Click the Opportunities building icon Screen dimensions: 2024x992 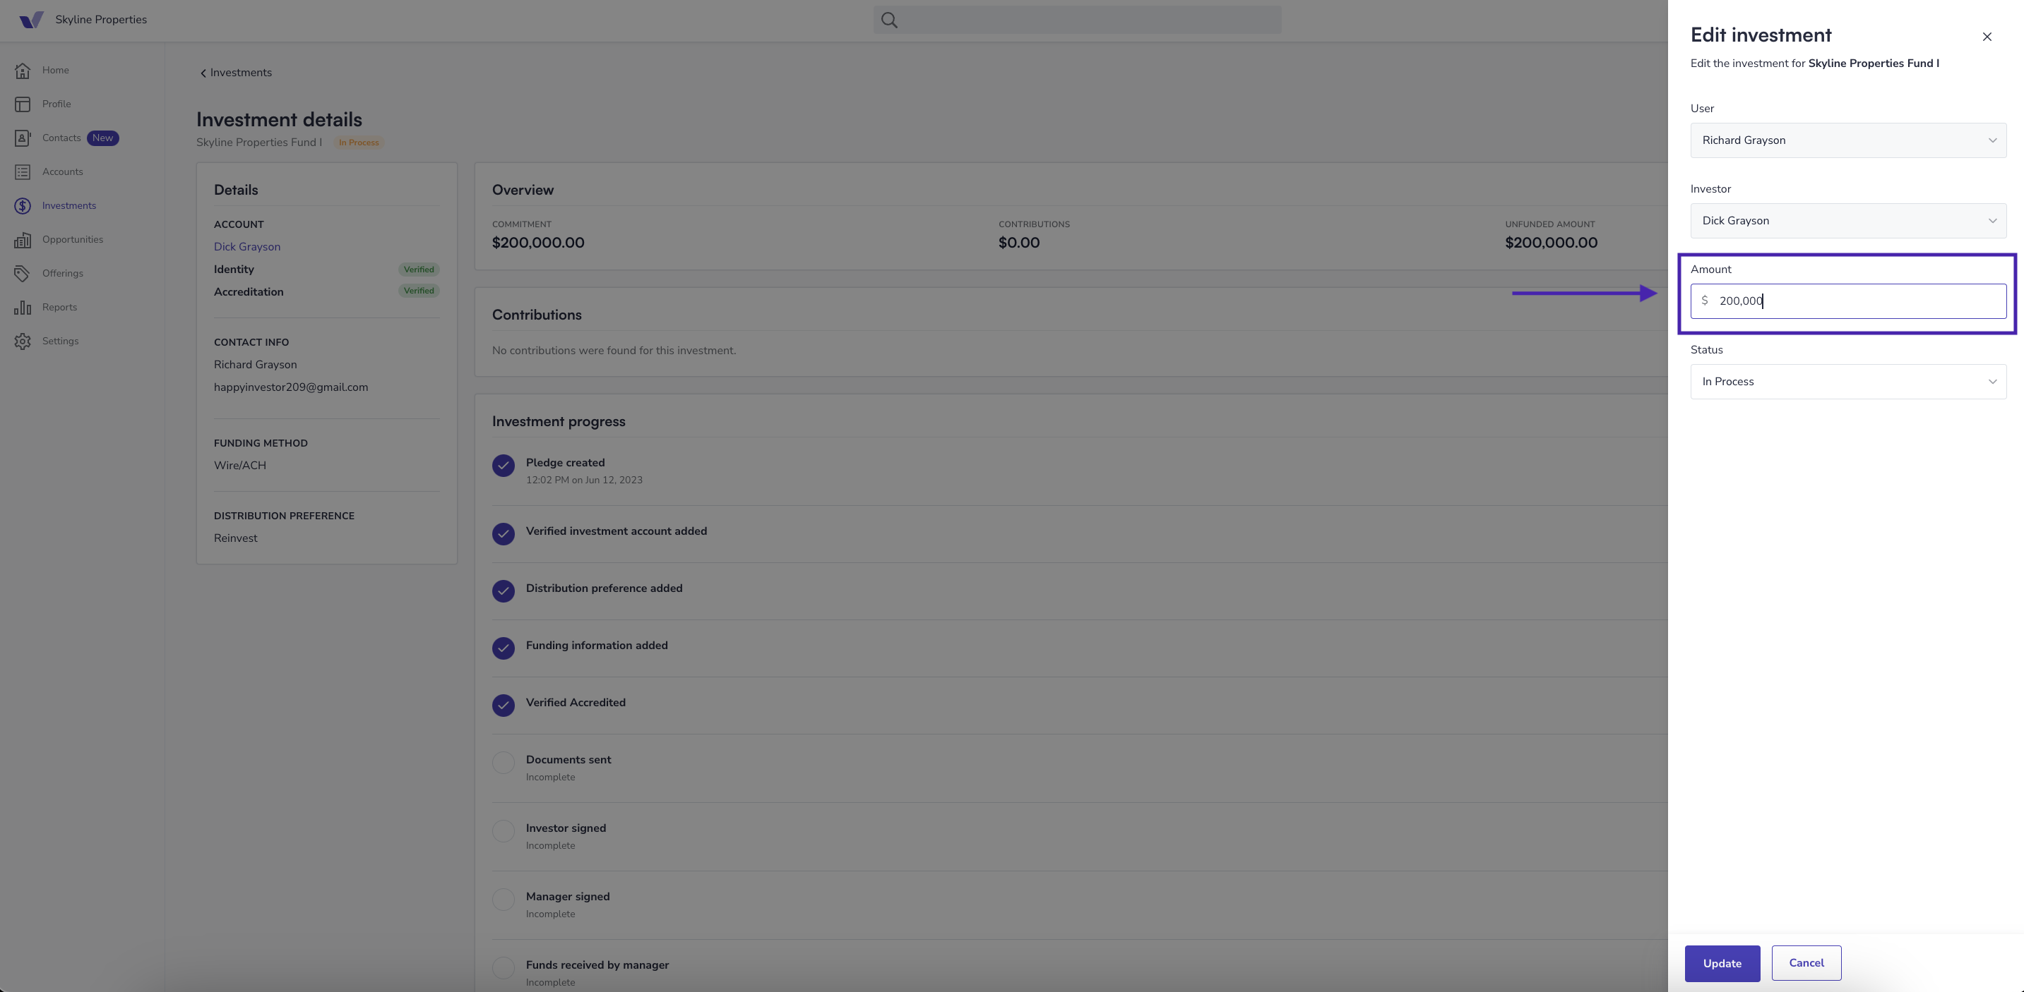pyautogui.click(x=22, y=240)
